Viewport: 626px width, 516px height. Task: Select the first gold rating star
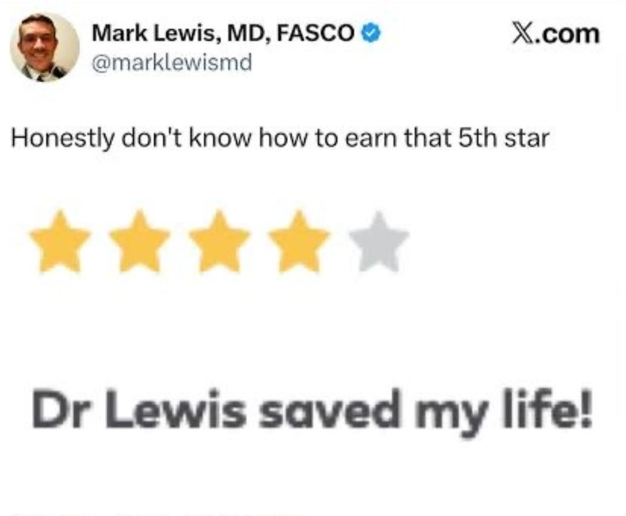coord(59,241)
